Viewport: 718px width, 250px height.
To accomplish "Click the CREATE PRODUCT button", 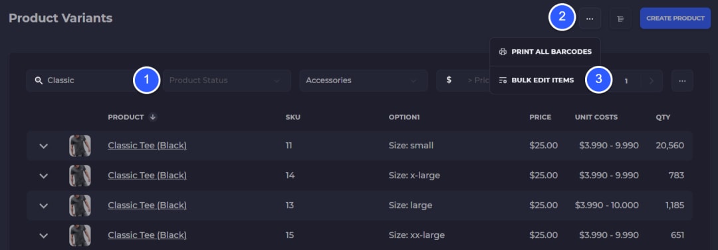I will click(x=675, y=19).
